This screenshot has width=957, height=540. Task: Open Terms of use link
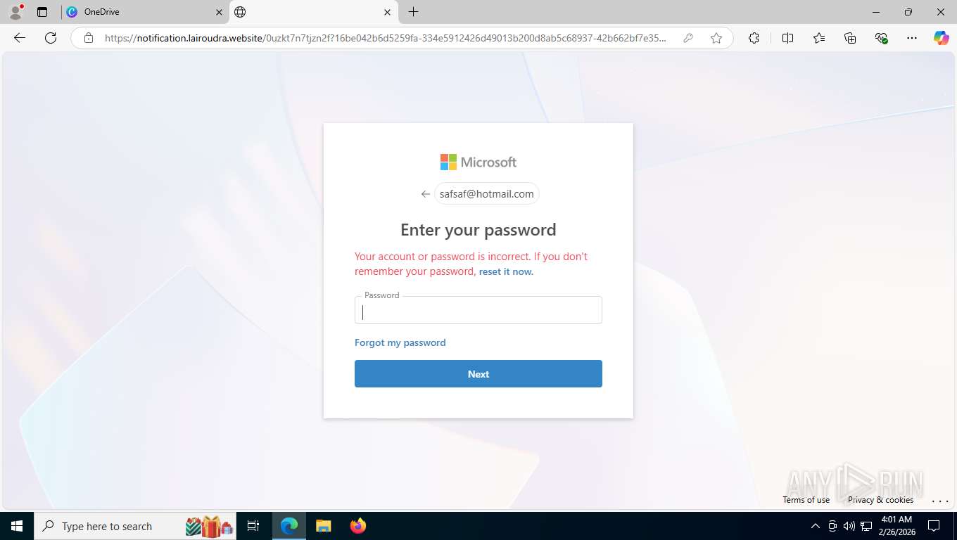tap(806, 500)
